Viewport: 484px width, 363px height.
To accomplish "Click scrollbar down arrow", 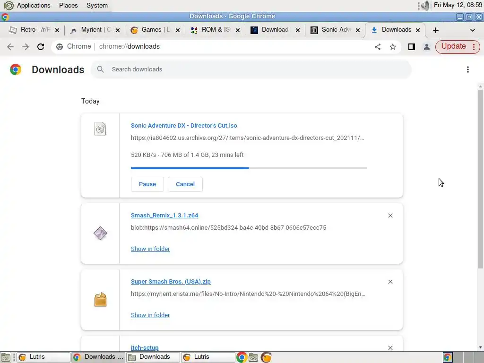I will pos(480,347).
